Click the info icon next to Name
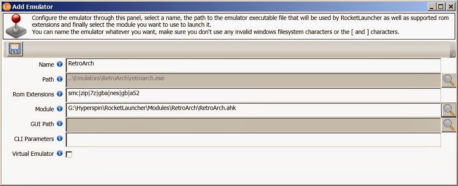 (x=60, y=65)
